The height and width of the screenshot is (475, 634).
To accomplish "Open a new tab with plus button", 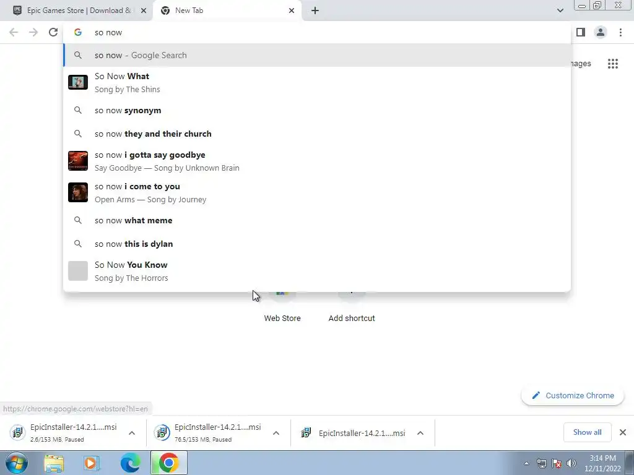I will [315, 11].
